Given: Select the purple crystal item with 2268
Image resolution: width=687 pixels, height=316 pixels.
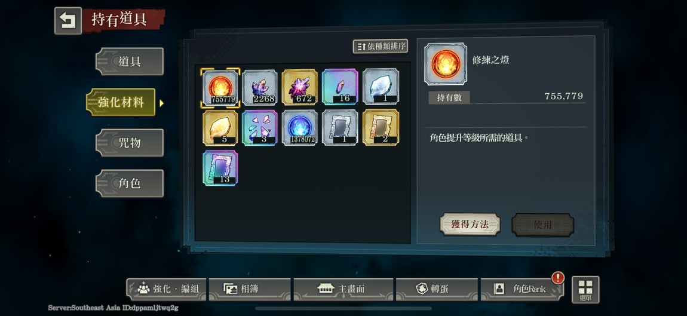Looking at the screenshot, I should pos(260,87).
